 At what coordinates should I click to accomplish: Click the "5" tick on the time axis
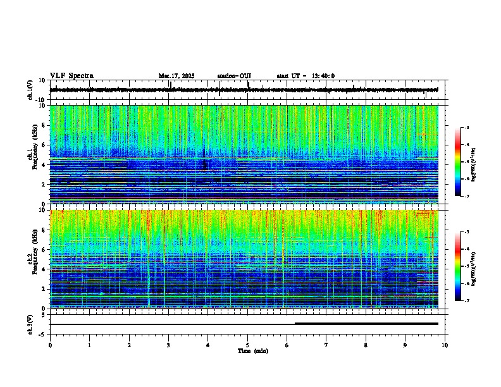tap(247, 345)
